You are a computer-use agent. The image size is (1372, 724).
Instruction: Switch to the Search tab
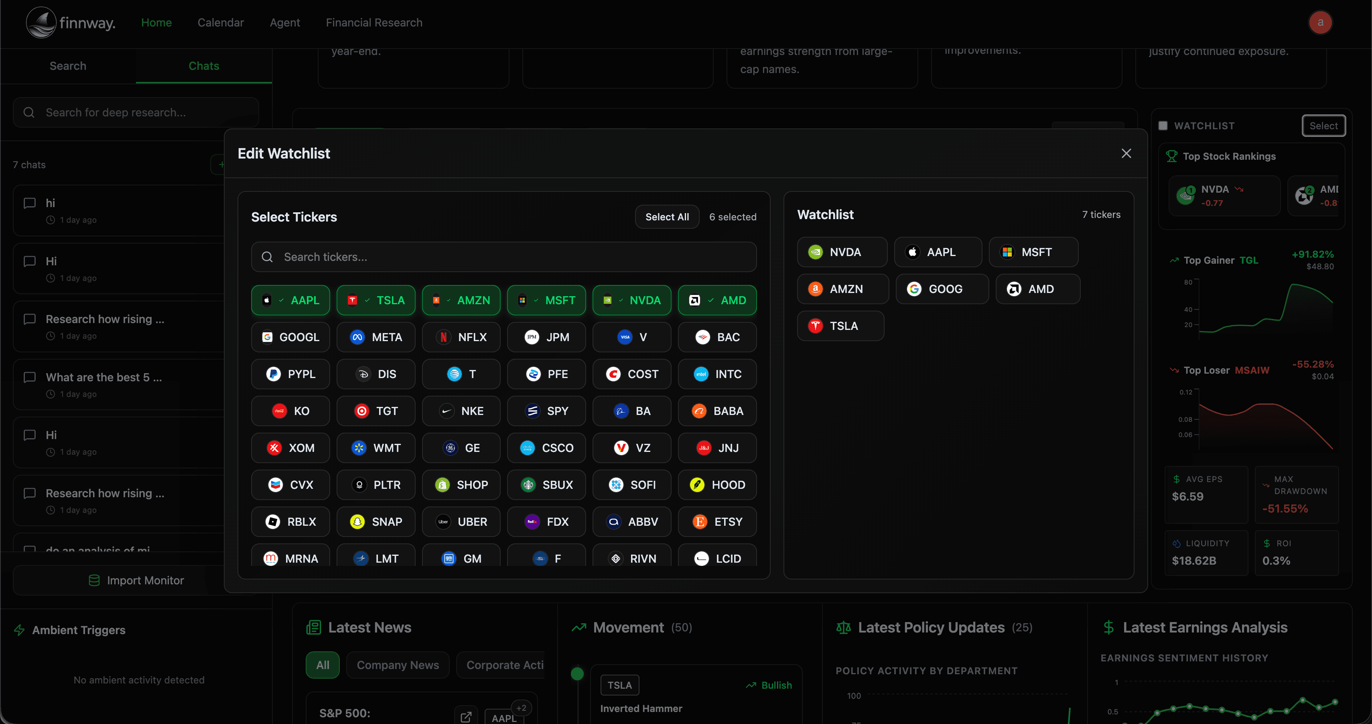point(68,66)
